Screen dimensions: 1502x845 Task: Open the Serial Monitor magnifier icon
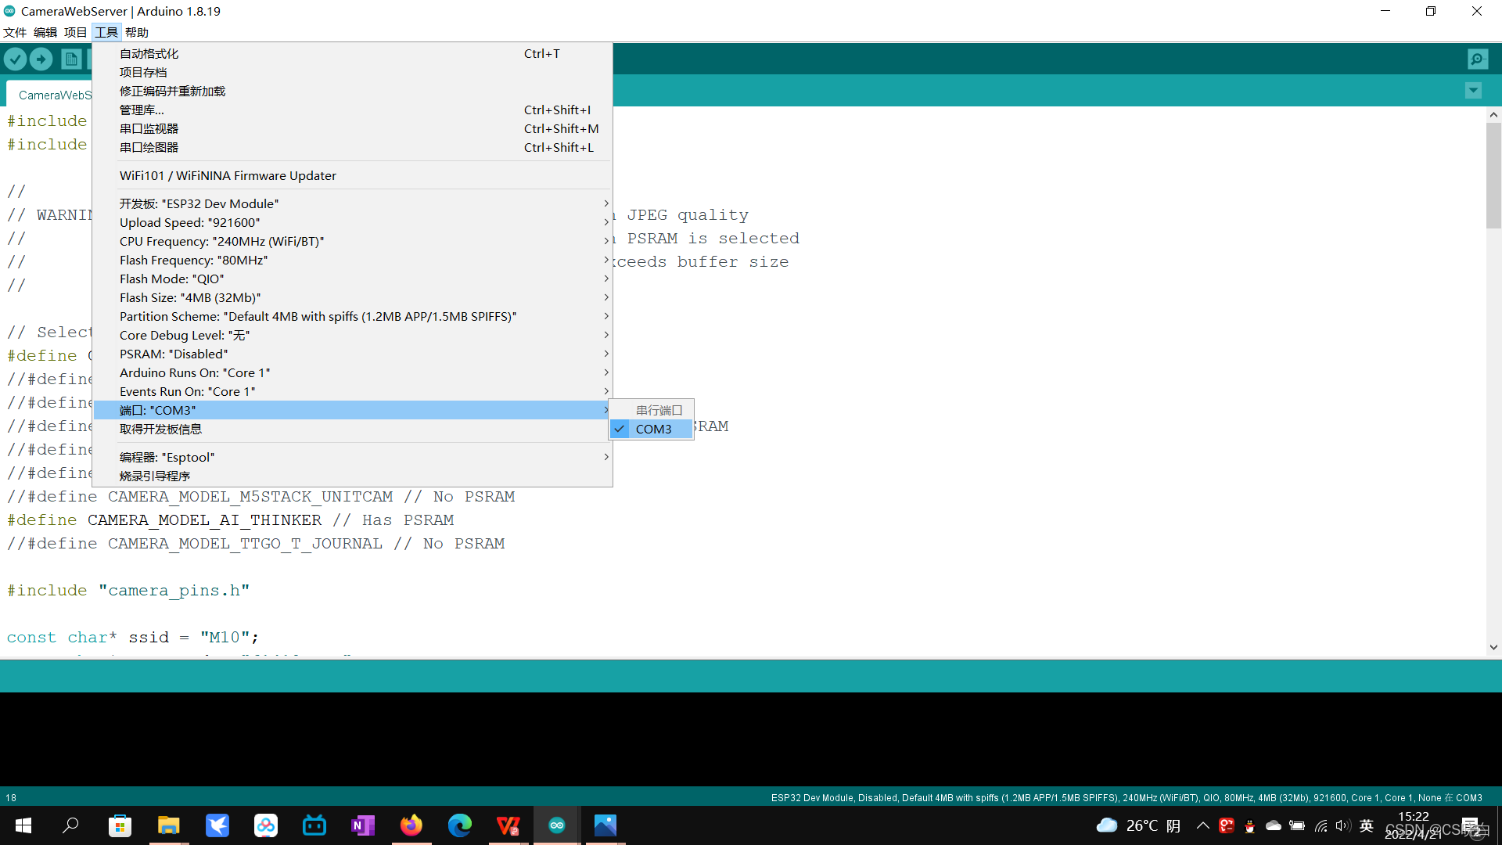[1478, 59]
